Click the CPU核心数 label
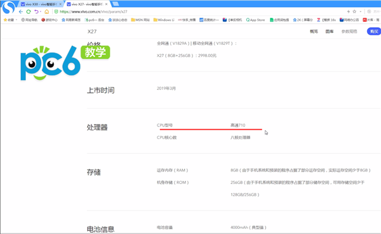Viewport: 381px width, 234px height. 166,137
